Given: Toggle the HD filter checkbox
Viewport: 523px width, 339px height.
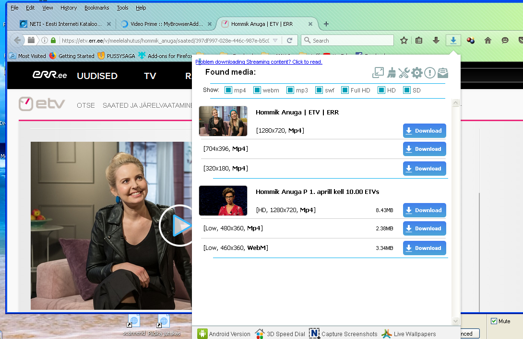Looking at the screenshot, I should click(381, 90).
